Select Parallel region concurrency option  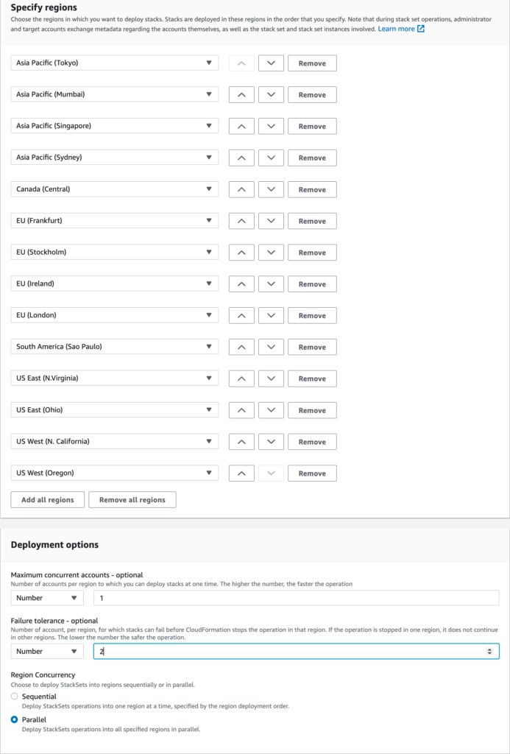click(15, 720)
